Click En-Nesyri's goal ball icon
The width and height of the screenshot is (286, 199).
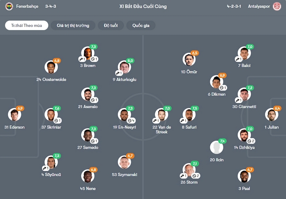[x=129, y=121]
